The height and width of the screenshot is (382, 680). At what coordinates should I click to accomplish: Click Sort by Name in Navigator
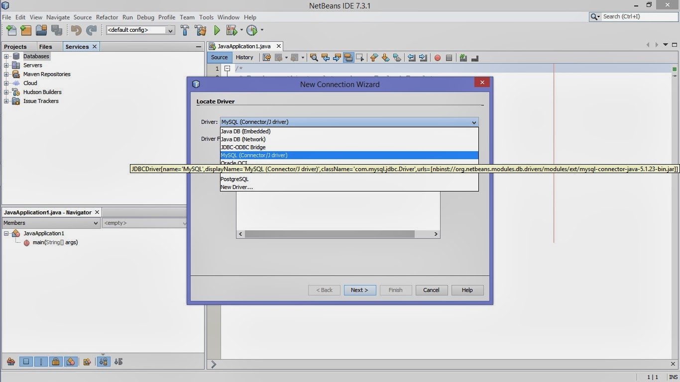104,362
